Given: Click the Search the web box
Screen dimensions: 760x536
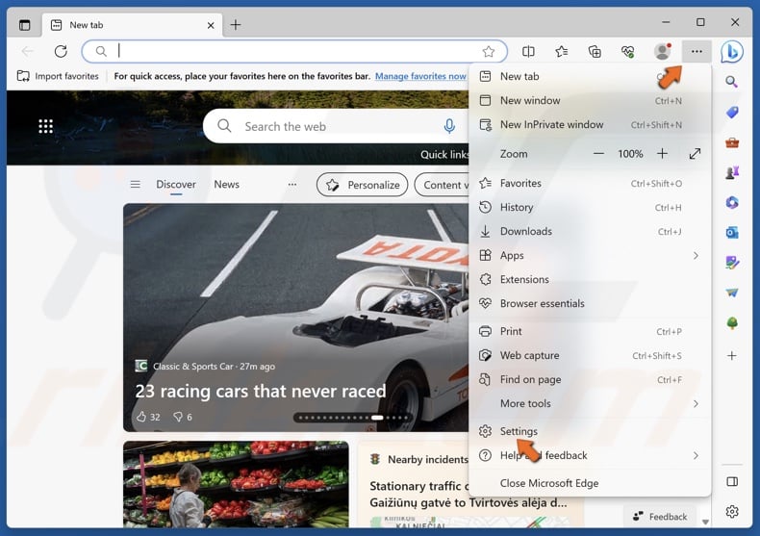Looking at the screenshot, I should tap(336, 126).
